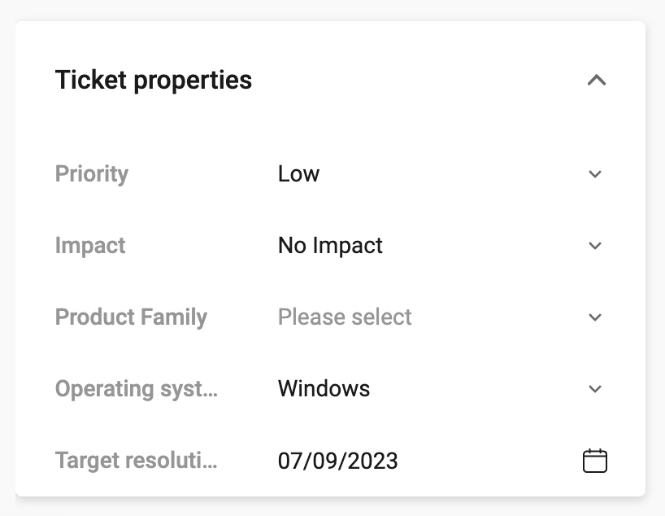Collapse the Ticket properties panel
The height and width of the screenshot is (516, 665).
click(x=596, y=81)
